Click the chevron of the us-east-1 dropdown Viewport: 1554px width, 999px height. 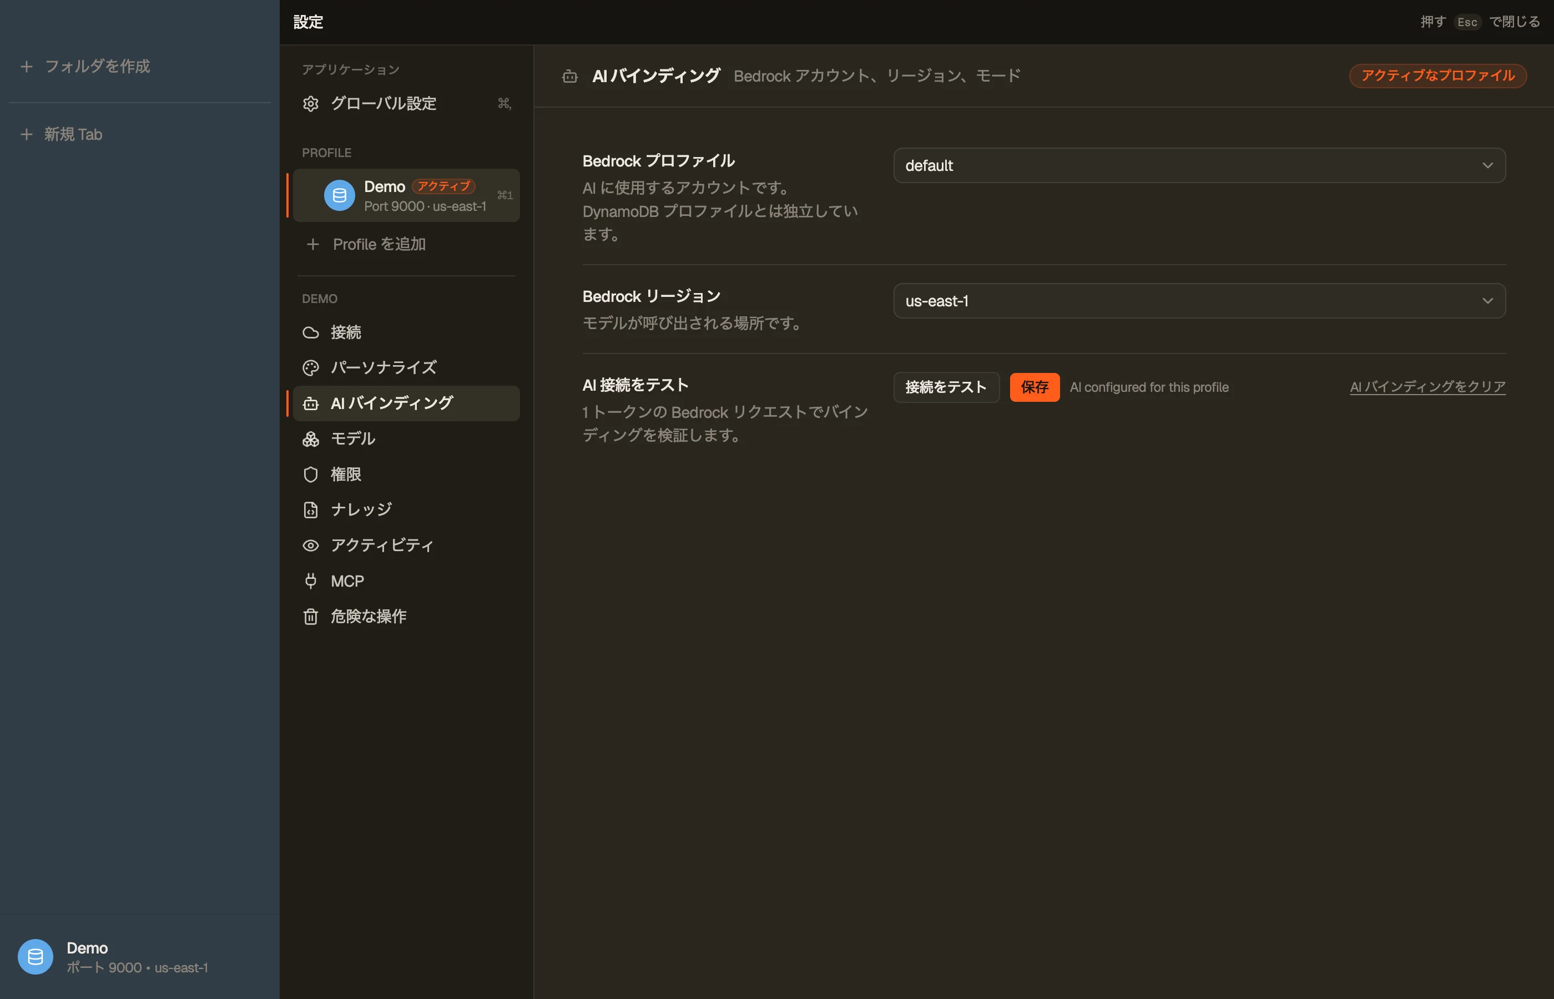point(1487,301)
